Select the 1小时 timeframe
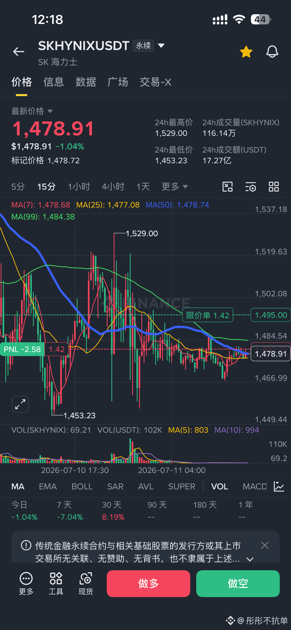This screenshot has height=630, width=291. tap(79, 186)
